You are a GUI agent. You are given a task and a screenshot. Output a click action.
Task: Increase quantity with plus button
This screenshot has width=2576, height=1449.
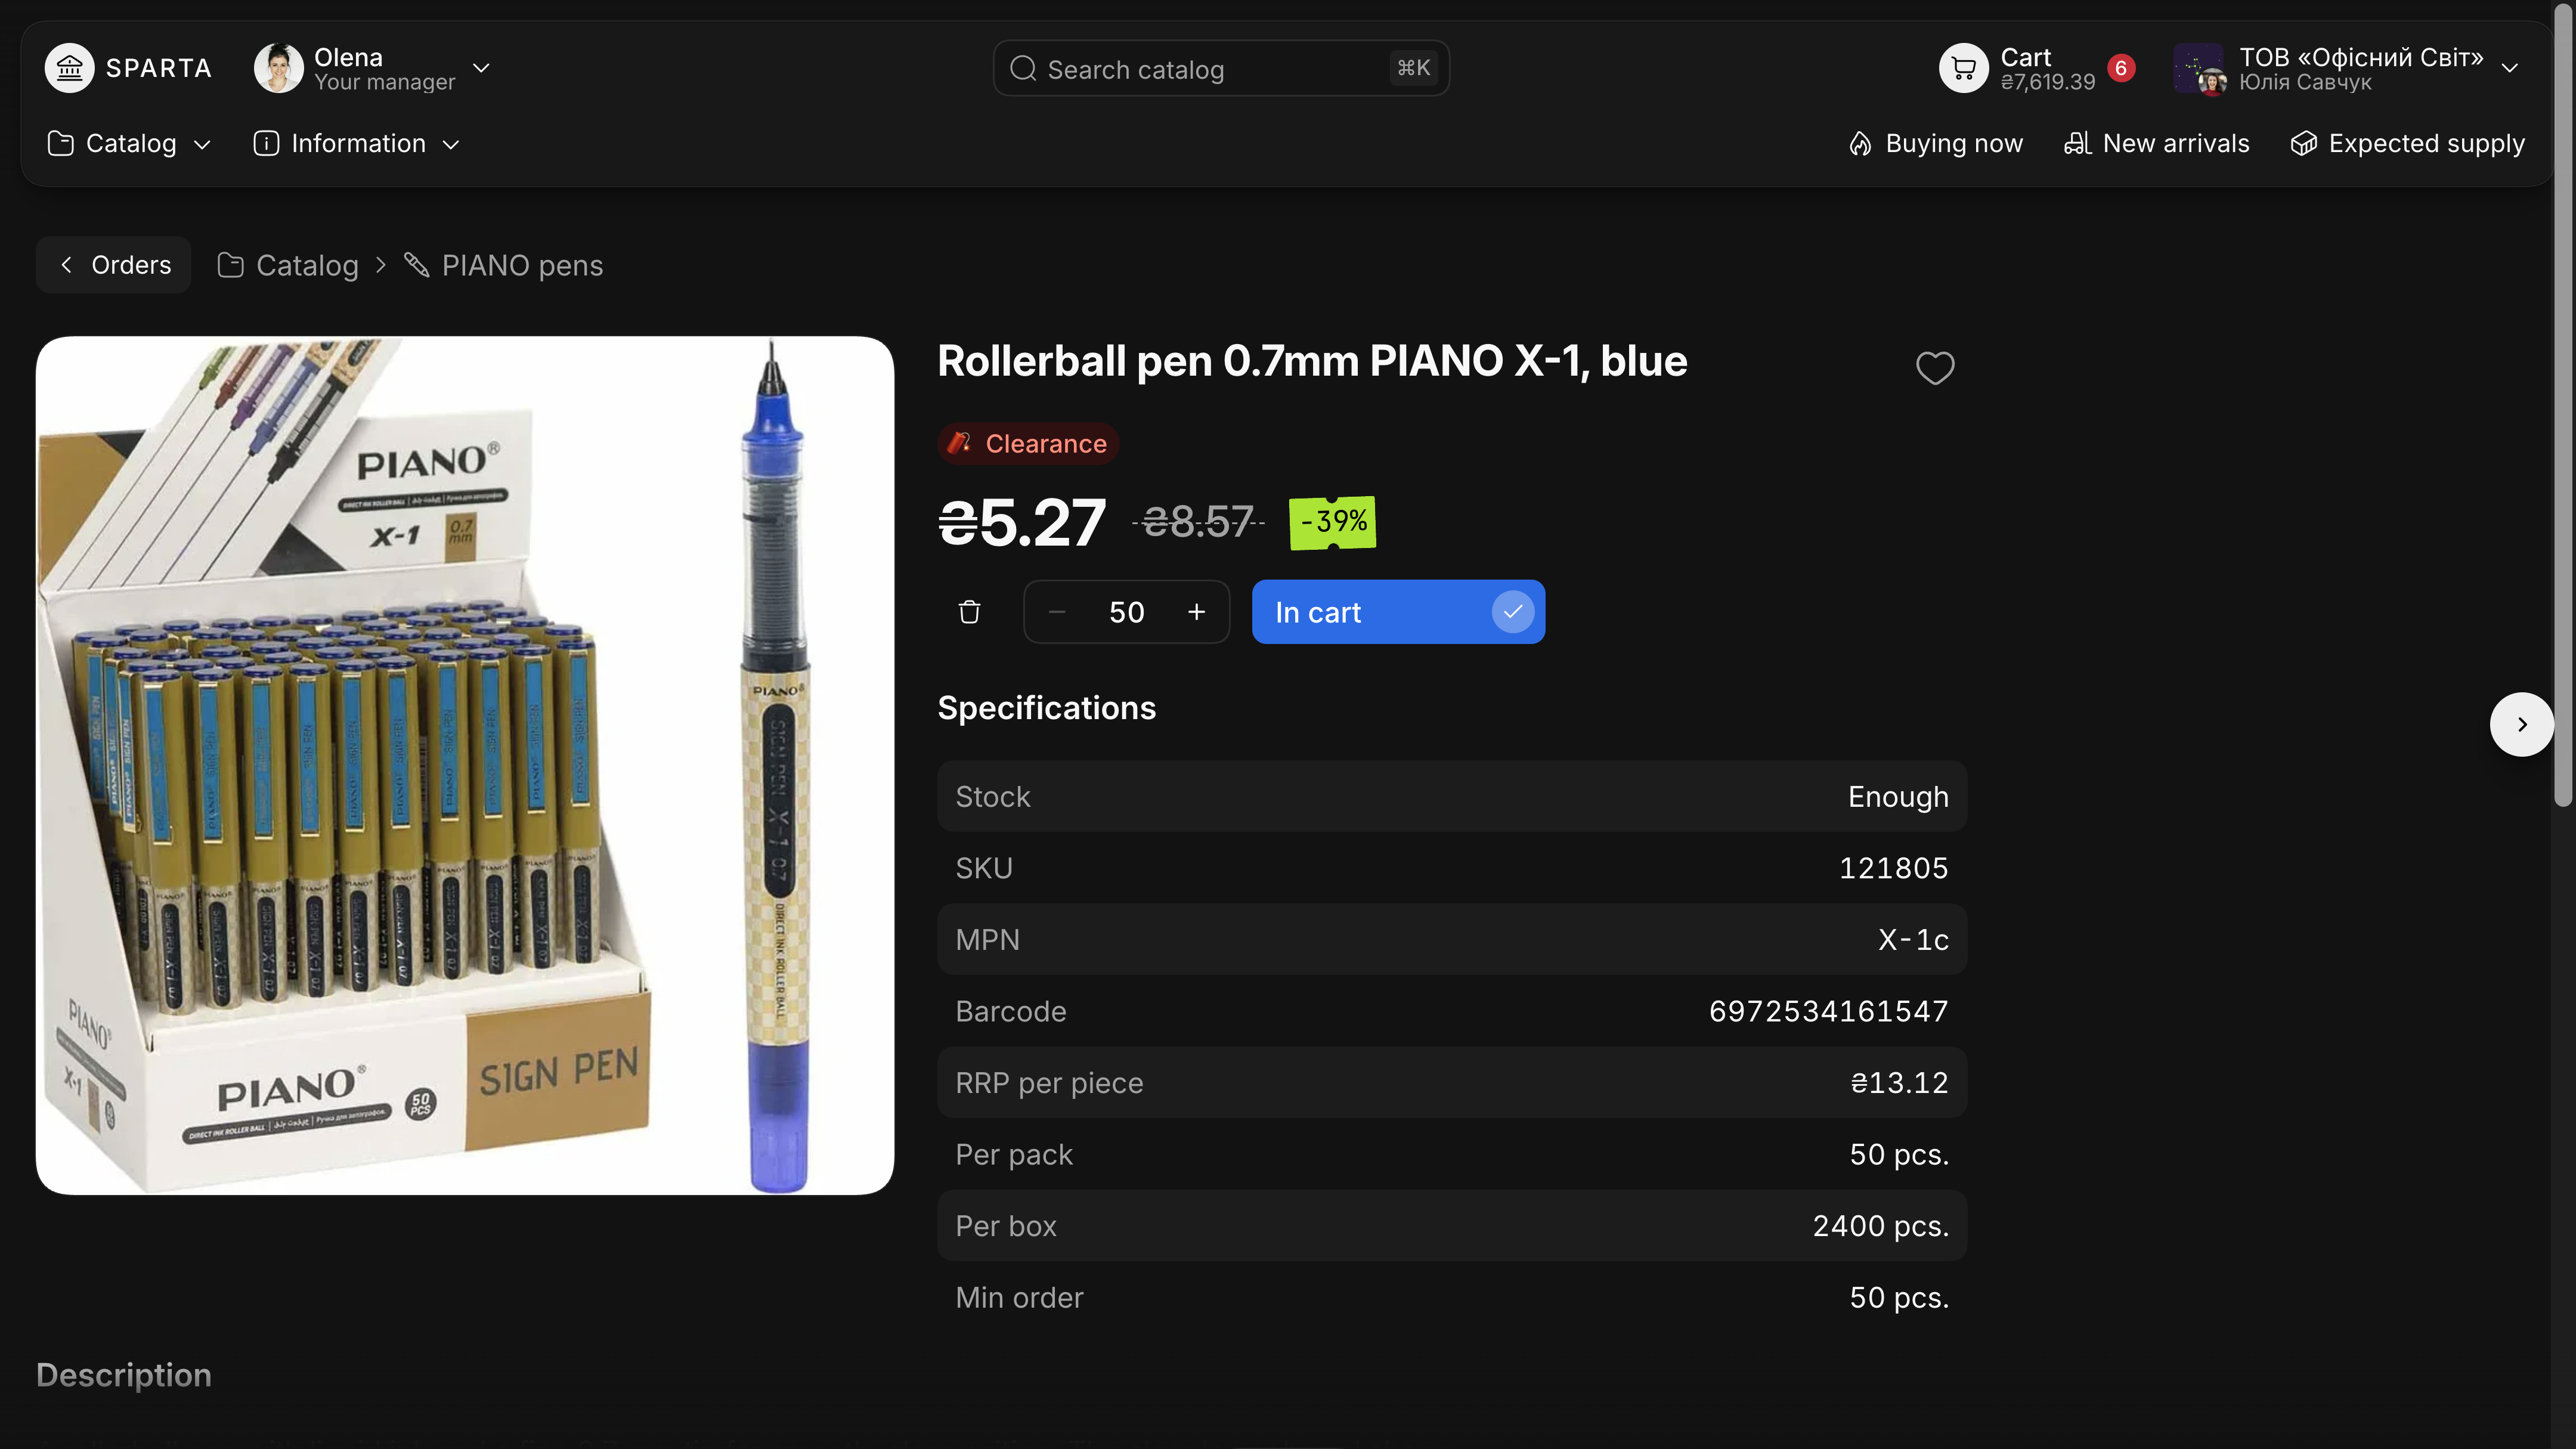pyautogui.click(x=1196, y=612)
